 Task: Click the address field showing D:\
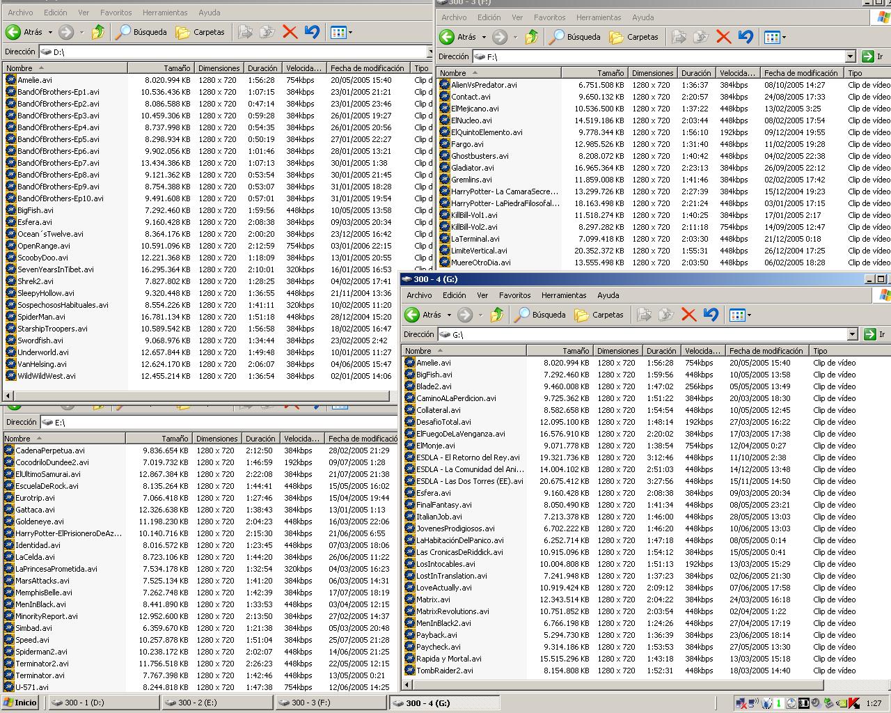tap(233, 52)
